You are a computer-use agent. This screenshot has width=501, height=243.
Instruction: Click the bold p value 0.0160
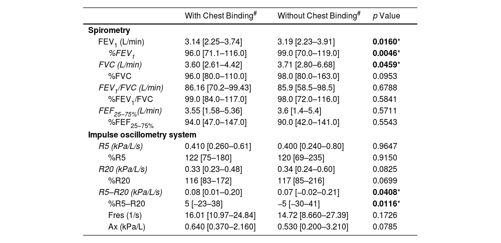point(383,42)
